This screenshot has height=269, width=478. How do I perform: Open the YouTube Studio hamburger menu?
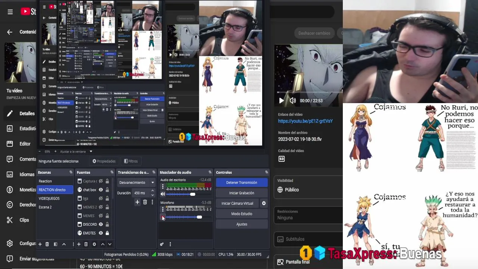pyautogui.click(x=10, y=12)
